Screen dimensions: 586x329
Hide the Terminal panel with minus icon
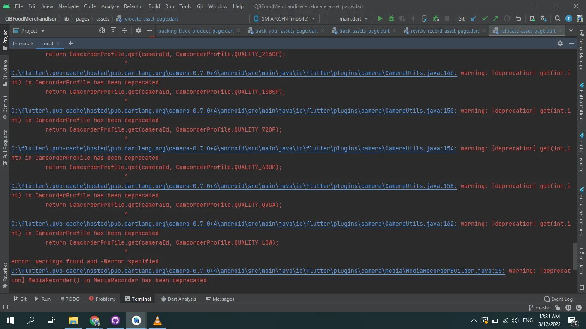coord(571,43)
